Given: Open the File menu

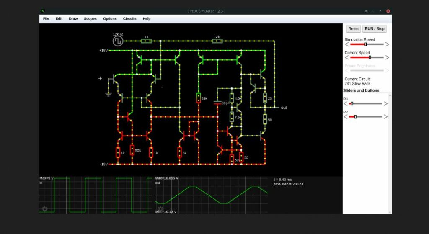Looking at the screenshot, I should (46, 18).
